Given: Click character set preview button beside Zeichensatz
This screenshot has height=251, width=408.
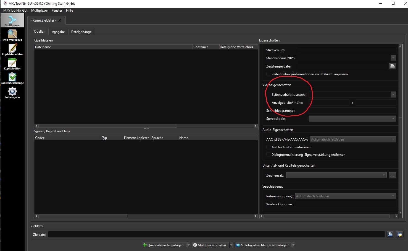Looking at the screenshot, I should pos(393,175).
